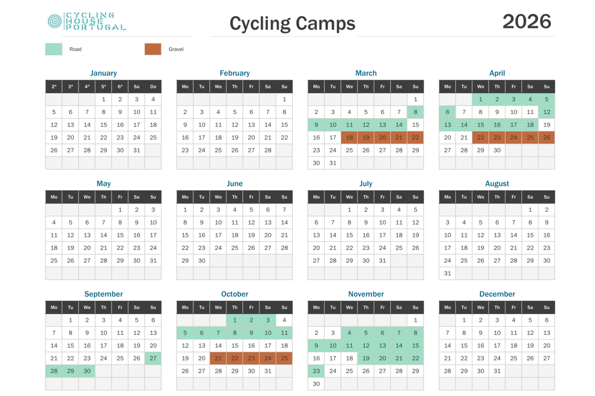Pick April 26 gravel camp day

click(546, 137)
